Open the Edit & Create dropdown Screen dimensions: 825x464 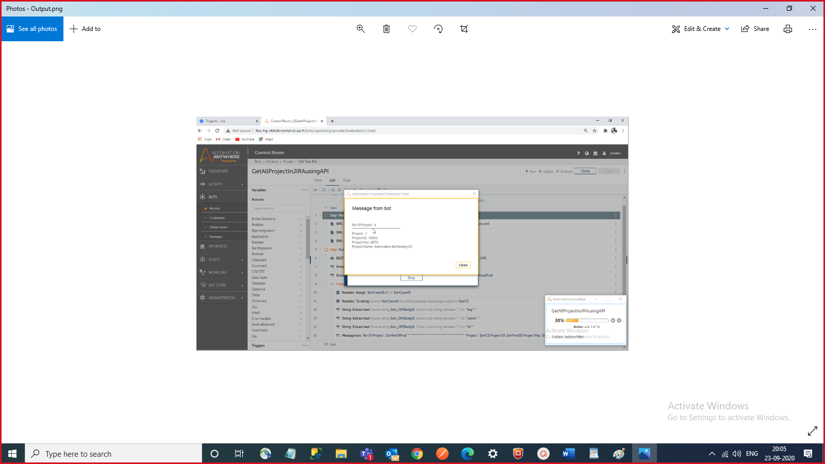[701, 29]
